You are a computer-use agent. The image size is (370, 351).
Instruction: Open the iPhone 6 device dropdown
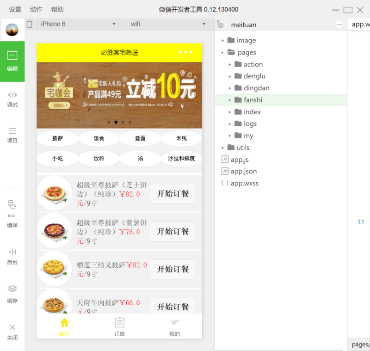(78, 24)
